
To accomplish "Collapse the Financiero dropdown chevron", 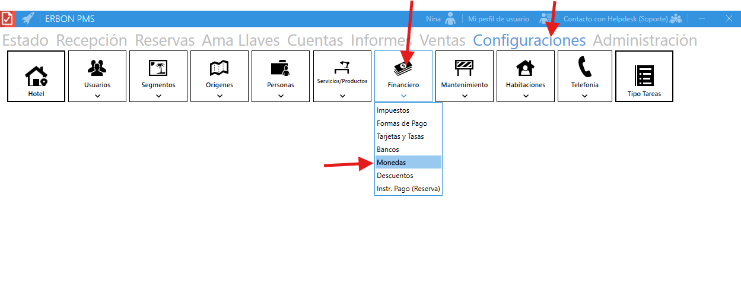I will (x=403, y=96).
